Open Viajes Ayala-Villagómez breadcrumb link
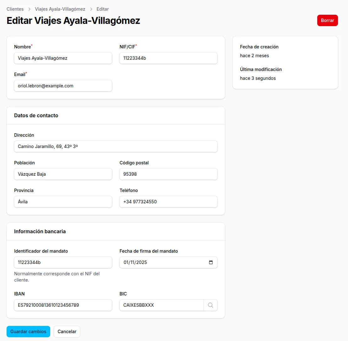Viewport: 348px width, 341px height. [x=60, y=9]
